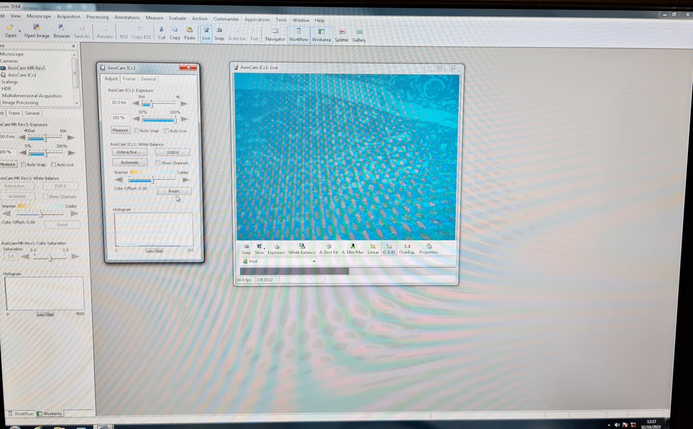This screenshot has height=429, width=693.
Task: Click White balance icon in Live window
Action: 302,248
